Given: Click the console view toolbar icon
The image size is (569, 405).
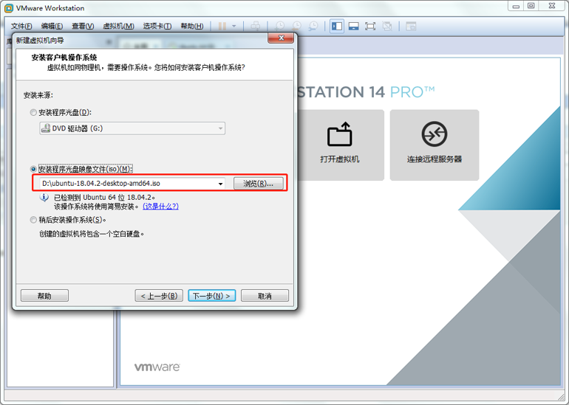Looking at the screenshot, I should tap(411, 26).
